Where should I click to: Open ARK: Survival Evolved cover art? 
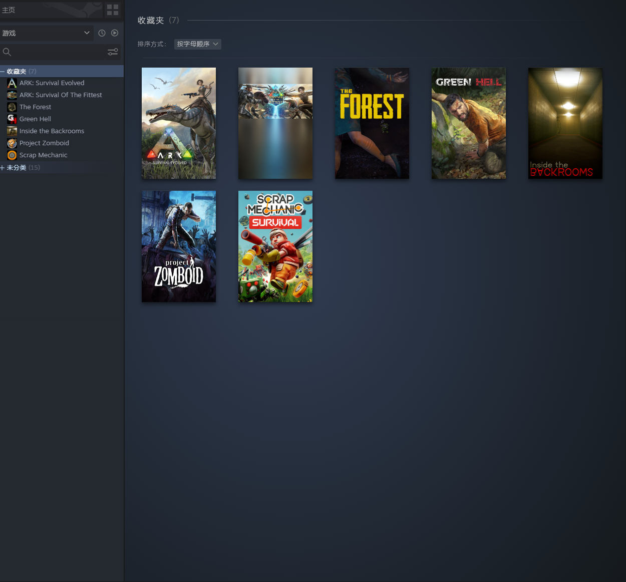click(179, 123)
